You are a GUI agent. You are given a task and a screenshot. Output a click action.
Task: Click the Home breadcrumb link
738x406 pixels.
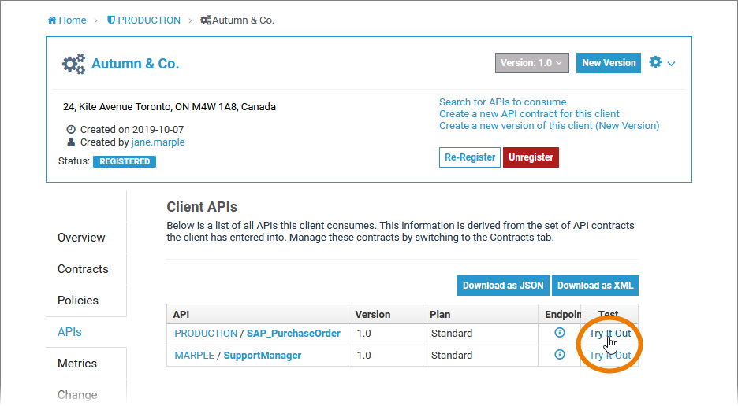[x=67, y=20]
